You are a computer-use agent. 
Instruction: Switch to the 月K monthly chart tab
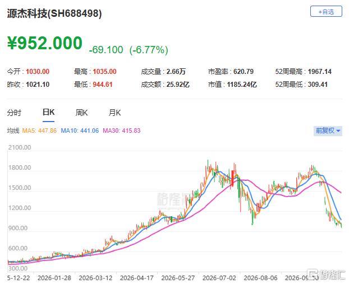coord(114,113)
